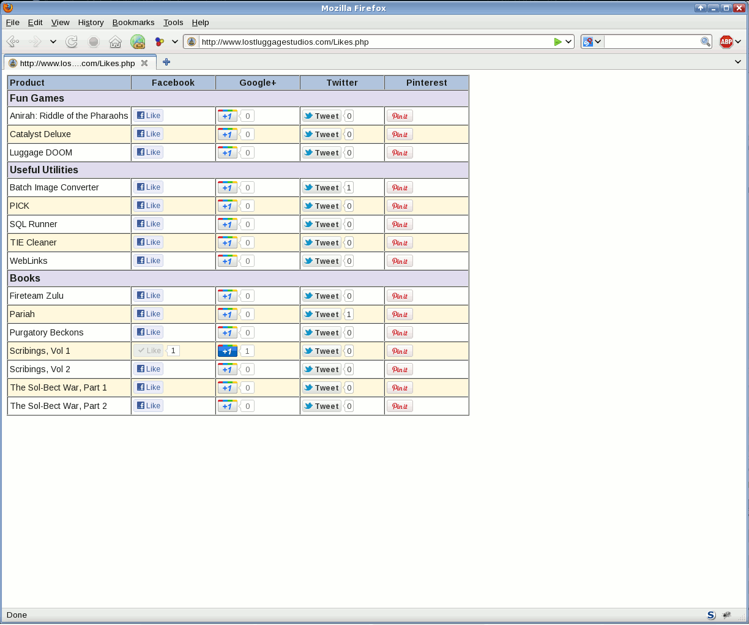Viewport: 749px width, 625px height.
Task: Open the browser home page
Action: [115, 42]
